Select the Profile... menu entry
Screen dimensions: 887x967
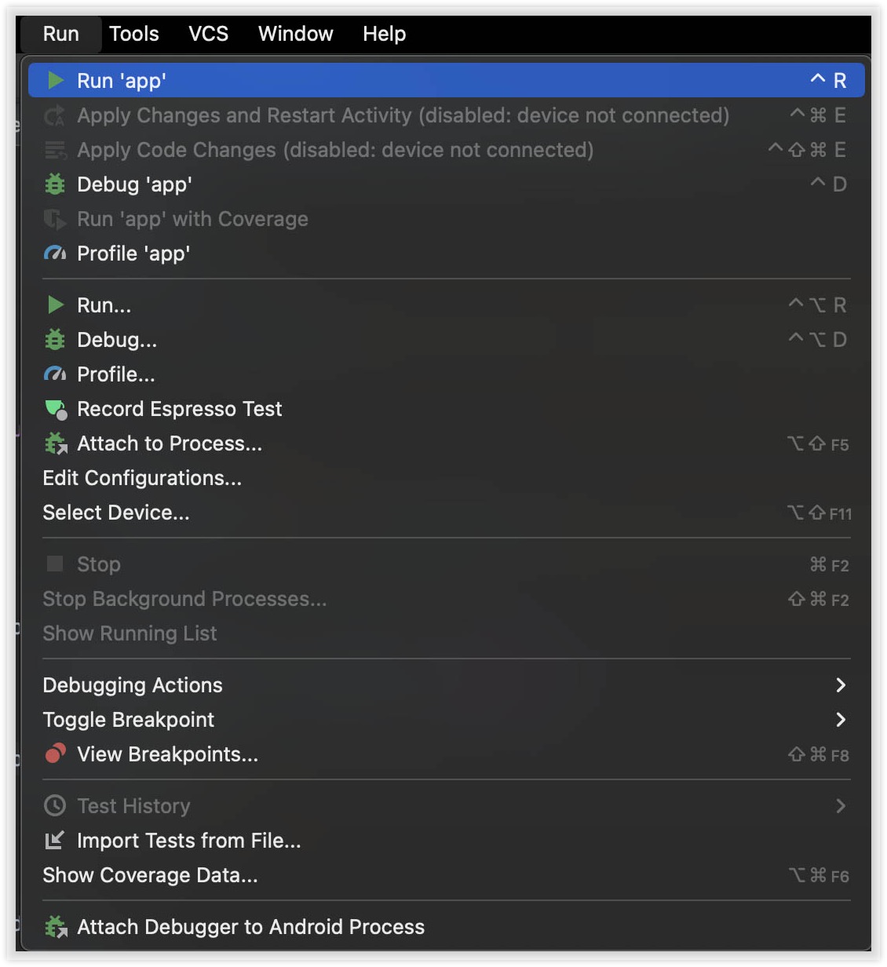click(x=116, y=374)
